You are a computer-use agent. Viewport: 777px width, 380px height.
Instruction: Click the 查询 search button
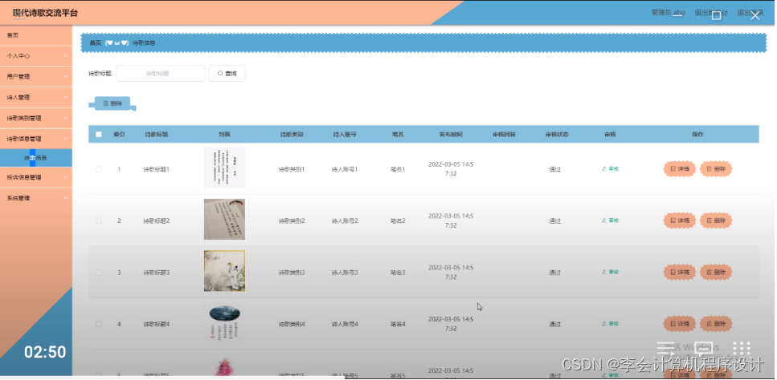pyautogui.click(x=227, y=73)
